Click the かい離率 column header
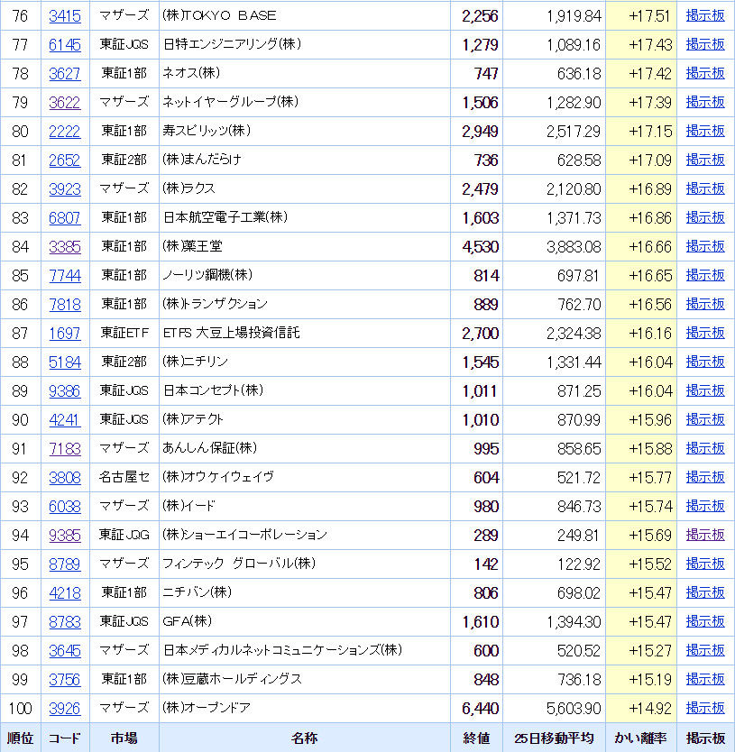Viewport: 735px width, 752px height. click(x=640, y=738)
